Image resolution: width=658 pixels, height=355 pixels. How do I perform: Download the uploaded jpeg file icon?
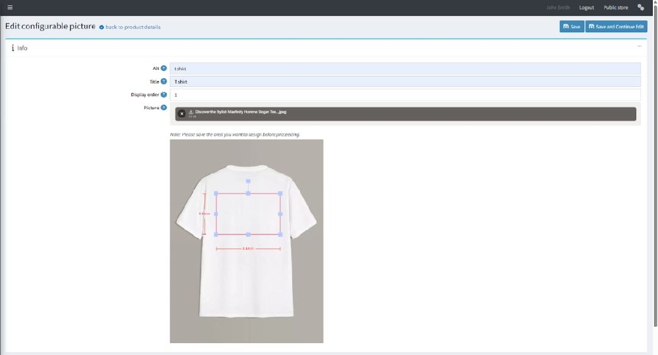(x=191, y=112)
